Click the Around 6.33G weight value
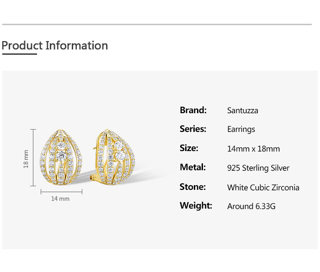The height and width of the screenshot is (272, 320). pos(251,206)
